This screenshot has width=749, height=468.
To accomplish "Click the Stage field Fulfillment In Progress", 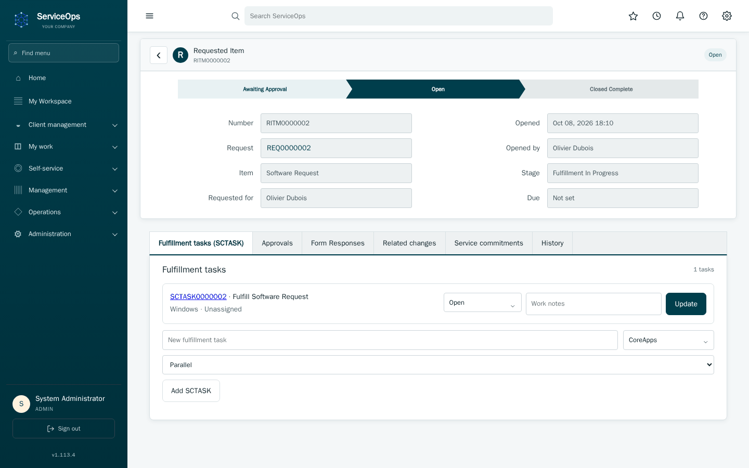I will coord(623,173).
